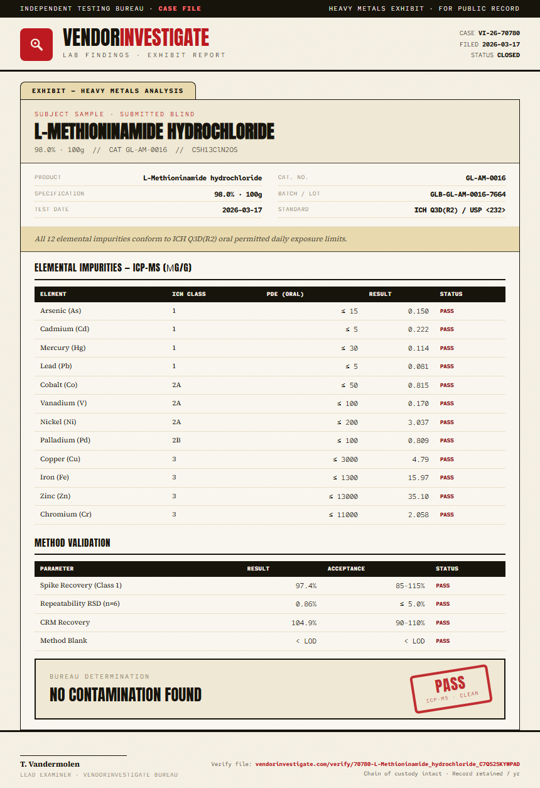Click Chromium (Cr) result 2.058
This screenshot has width=540, height=788.
click(418, 515)
